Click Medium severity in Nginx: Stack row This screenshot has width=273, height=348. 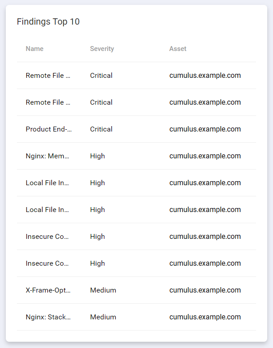103,317
